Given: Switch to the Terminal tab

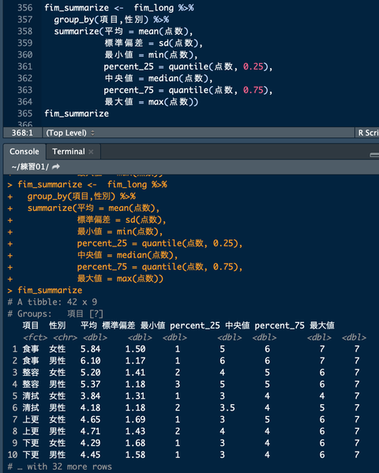Looking at the screenshot, I should [69, 152].
